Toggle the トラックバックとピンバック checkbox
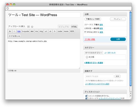The height and width of the screenshot is (107, 137). (x=86, y=98)
